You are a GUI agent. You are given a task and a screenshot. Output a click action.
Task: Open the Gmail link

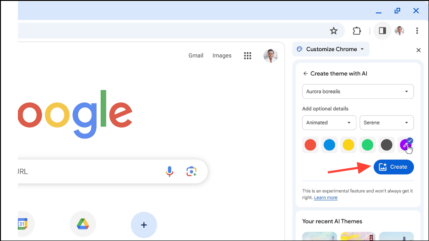click(196, 55)
